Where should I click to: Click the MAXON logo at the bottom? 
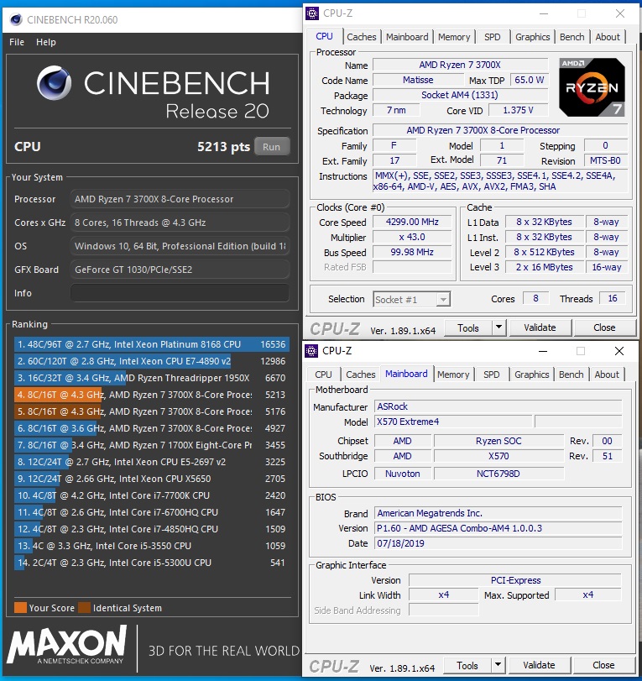[67, 646]
